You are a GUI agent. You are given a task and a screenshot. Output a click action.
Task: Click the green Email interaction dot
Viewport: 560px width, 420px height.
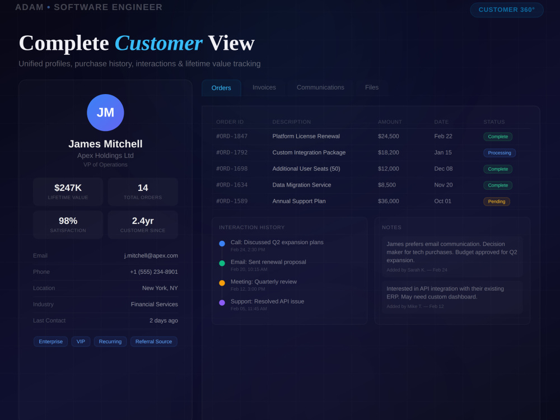tap(222, 263)
